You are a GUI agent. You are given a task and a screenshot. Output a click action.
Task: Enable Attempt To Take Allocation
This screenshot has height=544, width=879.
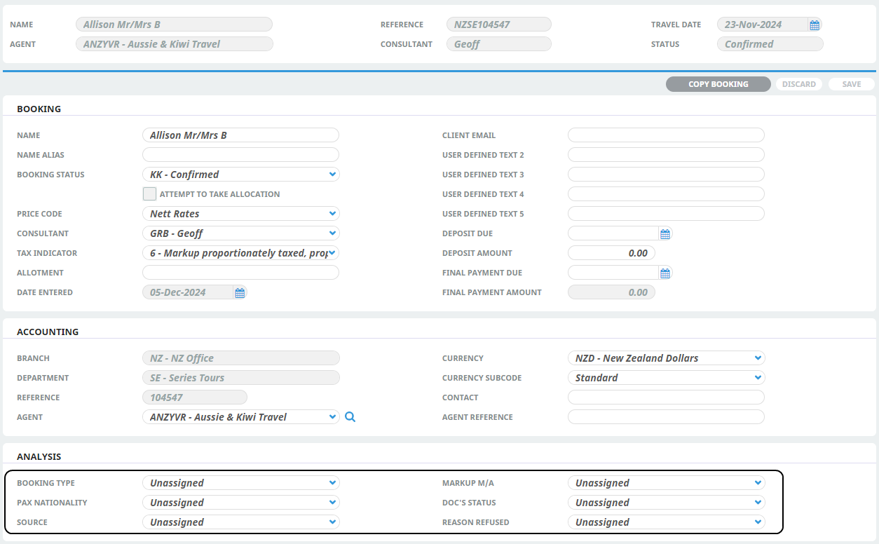(149, 193)
